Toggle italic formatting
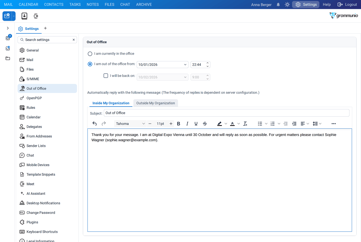The height and width of the screenshot is (242, 361). click(187, 124)
